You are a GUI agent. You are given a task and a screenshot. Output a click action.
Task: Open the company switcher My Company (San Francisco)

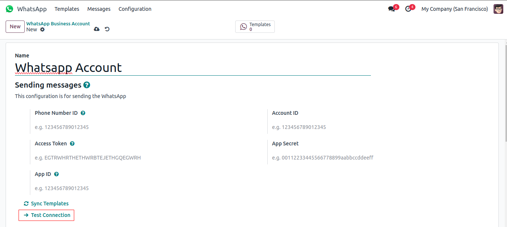pos(454,9)
